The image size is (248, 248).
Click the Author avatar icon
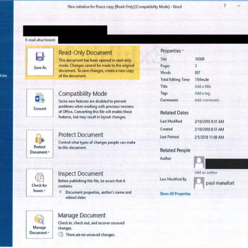[x=199, y=162]
